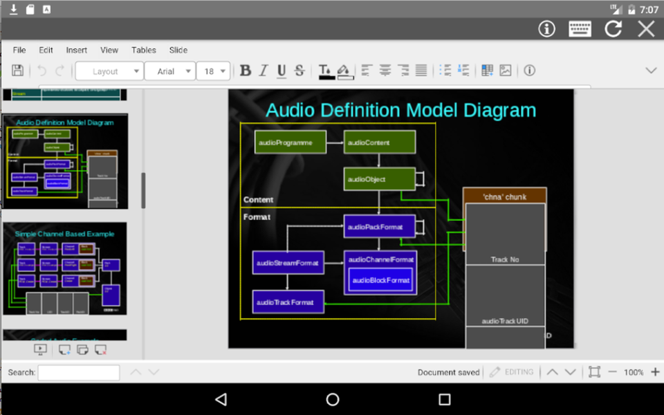Toggle italic formatting
The height and width of the screenshot is (415, 664).
pos(264,71)
